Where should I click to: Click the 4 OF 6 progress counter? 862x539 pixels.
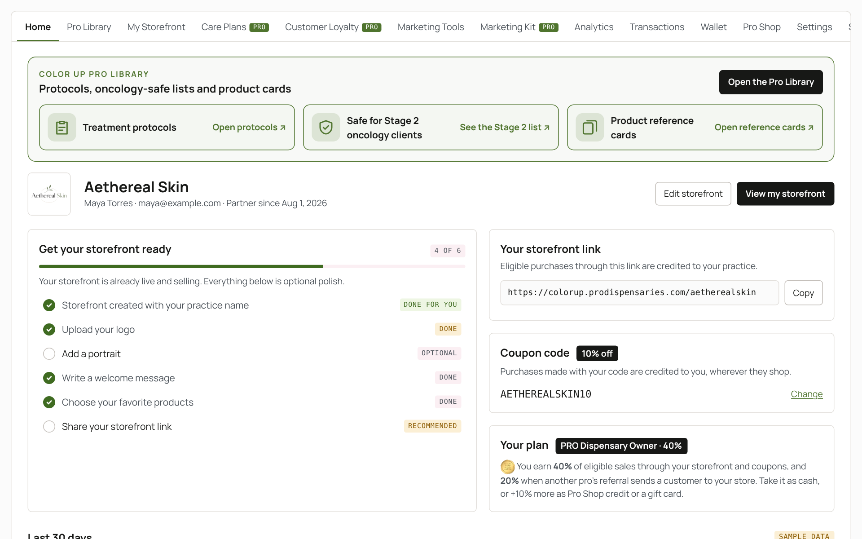tap(448, 251)
